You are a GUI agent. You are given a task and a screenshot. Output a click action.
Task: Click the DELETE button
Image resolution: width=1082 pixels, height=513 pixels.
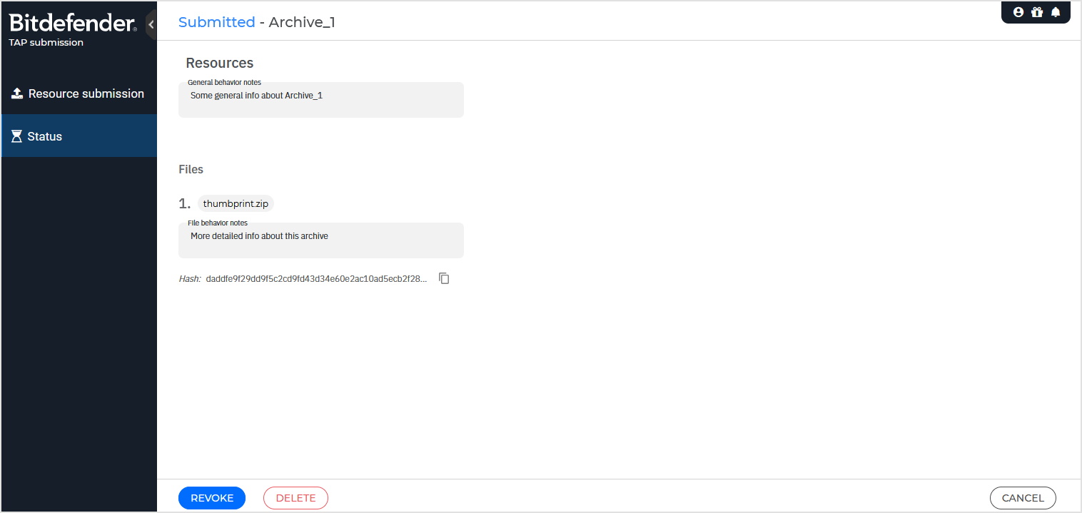pos(295,497)
